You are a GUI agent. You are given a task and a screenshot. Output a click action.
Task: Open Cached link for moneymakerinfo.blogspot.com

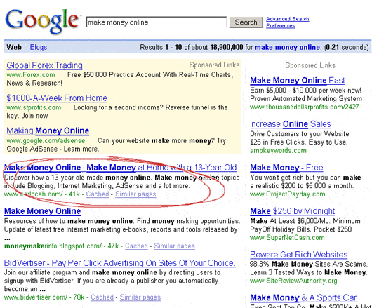tap(136, 246)
